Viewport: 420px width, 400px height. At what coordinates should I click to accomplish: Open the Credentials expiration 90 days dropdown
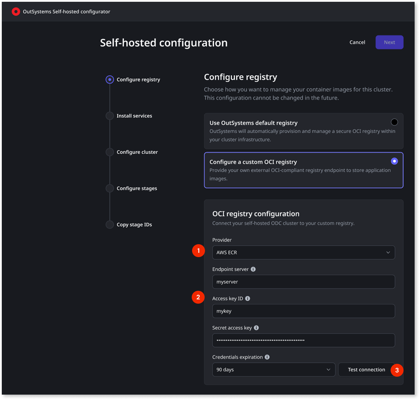(274, 370)
